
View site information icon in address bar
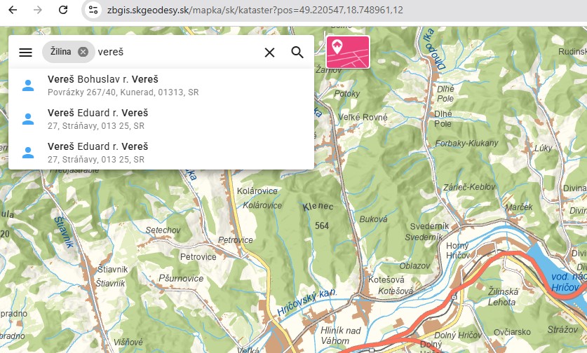[x=94, y=11]
